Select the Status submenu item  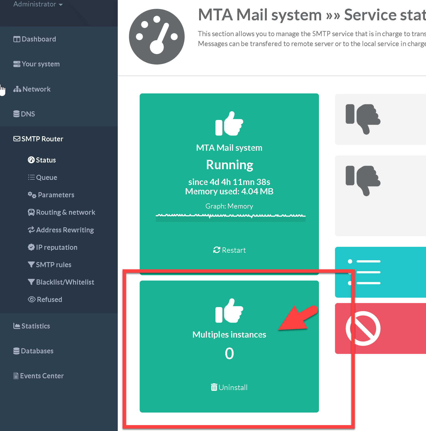coord(46,160)
